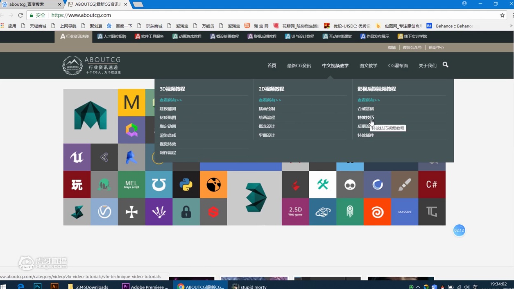This screenshot has width=514, height=289.
Task: Open 特效技巧 submenu link
Action: 365,117
